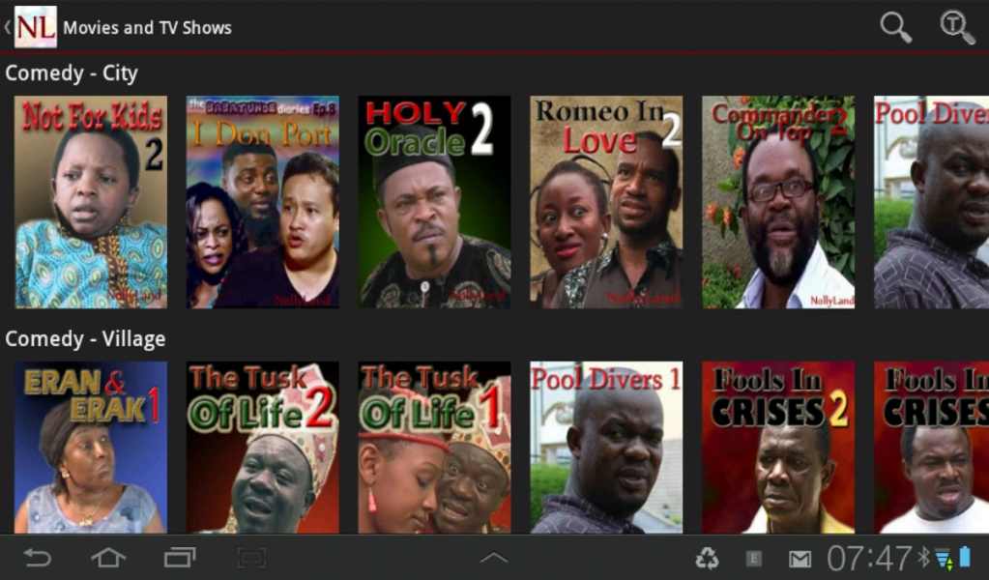The height and width of the screenshot is (580, 989).
Task: Open the search magnifier icon
Action: pyautogui.click(x=895, y=27)
